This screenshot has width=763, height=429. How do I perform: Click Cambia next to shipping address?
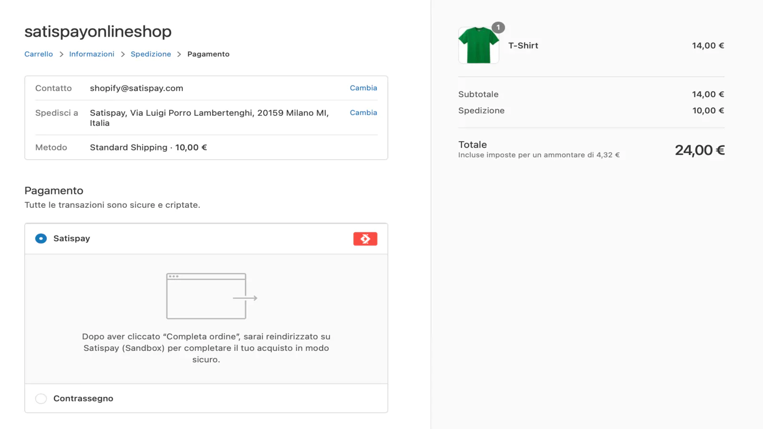point(363,112)
